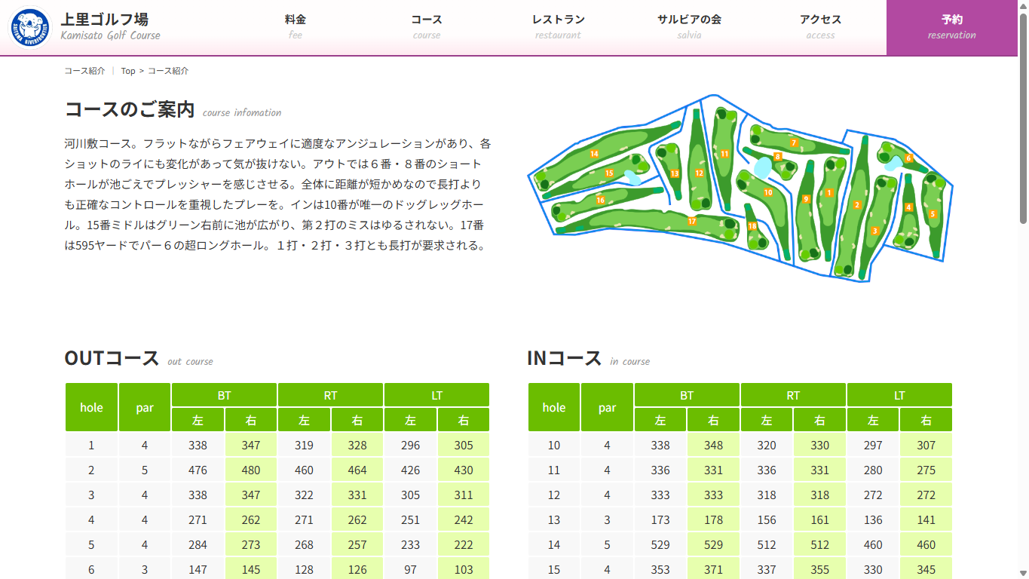Click the INコース heading
The height and width of the screenshot is (579, 1029).
pos(564,357)
